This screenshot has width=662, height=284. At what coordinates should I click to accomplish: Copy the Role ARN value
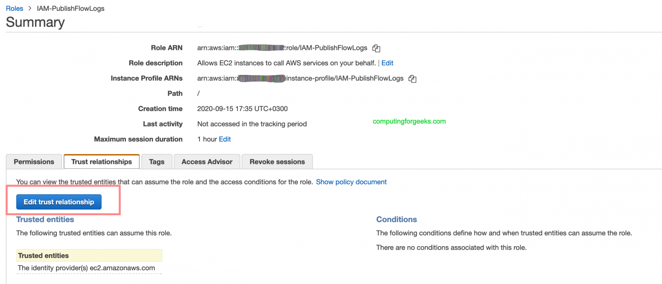point(376,48)
